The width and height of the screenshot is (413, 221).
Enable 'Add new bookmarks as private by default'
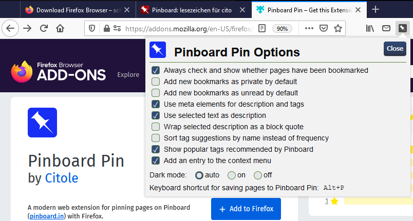(155, 82)
